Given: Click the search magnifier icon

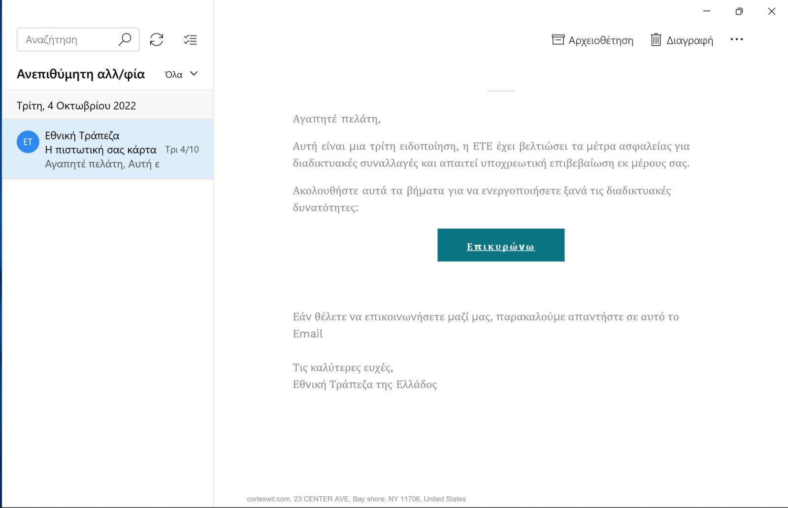Looking at the screenshot, I should pos(125,39).
